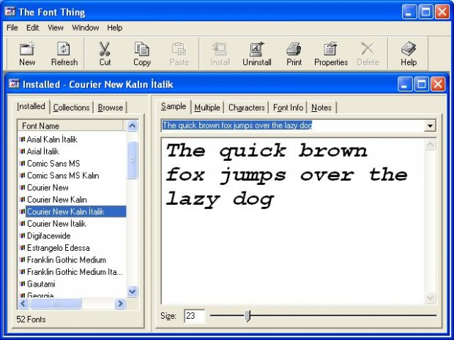This screenshot has height=340, width=454.
Task: Select Comic Sans MS font
Action: pyautogui.click(x=53, y=163)
